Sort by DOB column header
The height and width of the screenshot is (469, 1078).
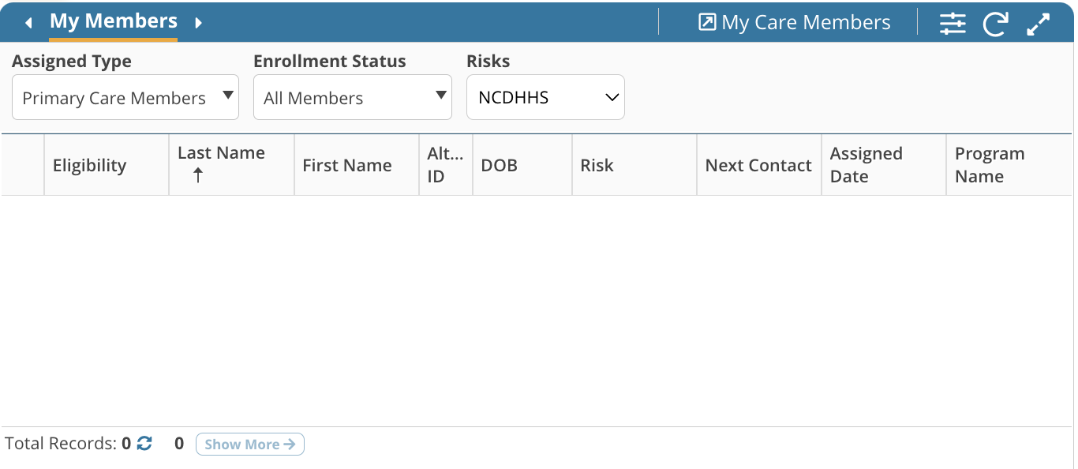(x=499, y=165)
